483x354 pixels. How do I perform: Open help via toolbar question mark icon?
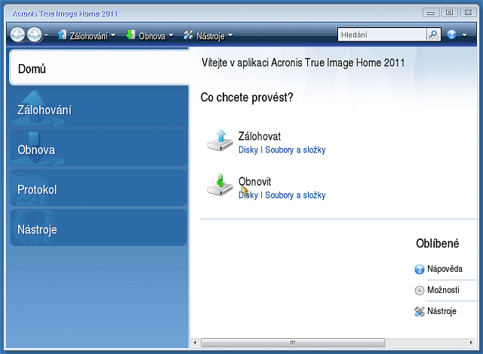point(451,35)
